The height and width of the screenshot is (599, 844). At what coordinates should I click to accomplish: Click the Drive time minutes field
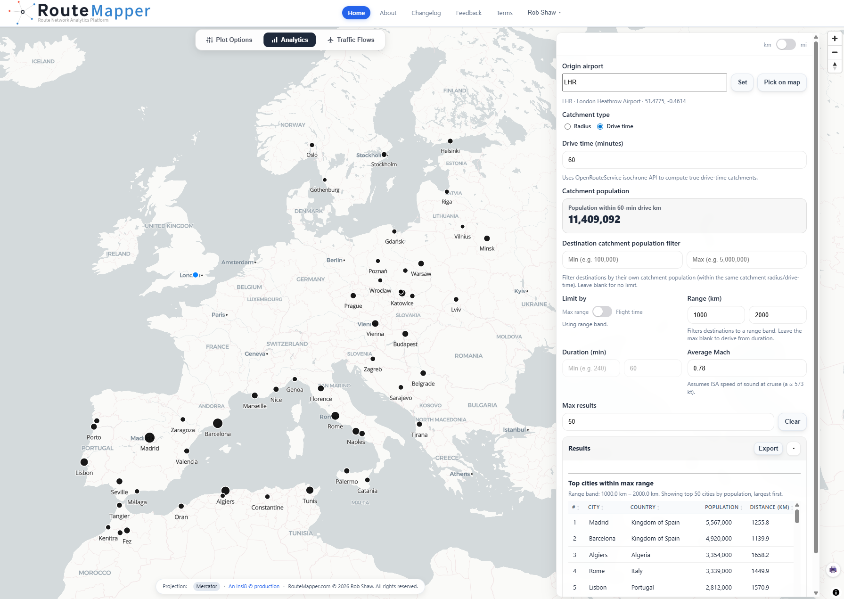684,160
